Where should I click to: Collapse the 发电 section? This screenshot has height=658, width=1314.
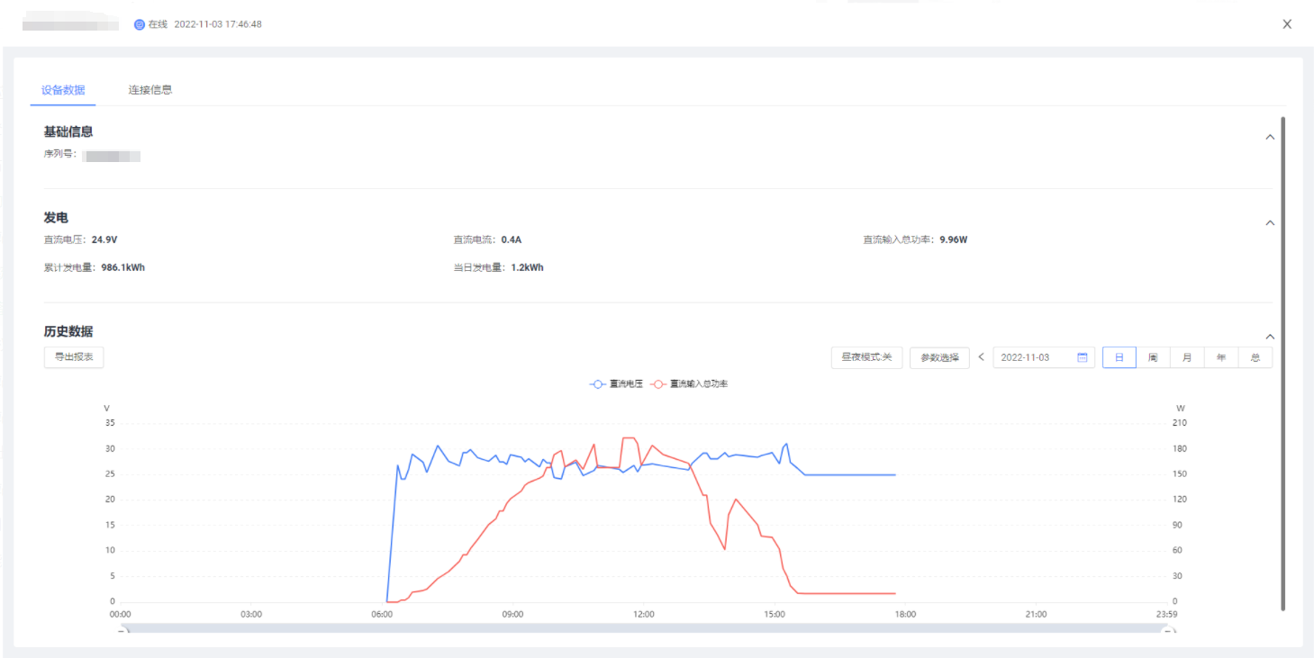point(1270,223)
